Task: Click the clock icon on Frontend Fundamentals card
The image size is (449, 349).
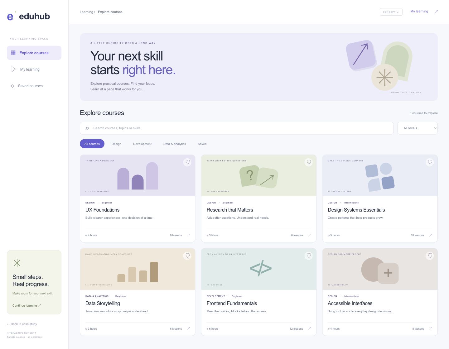Action: click(x=207, y=329)
